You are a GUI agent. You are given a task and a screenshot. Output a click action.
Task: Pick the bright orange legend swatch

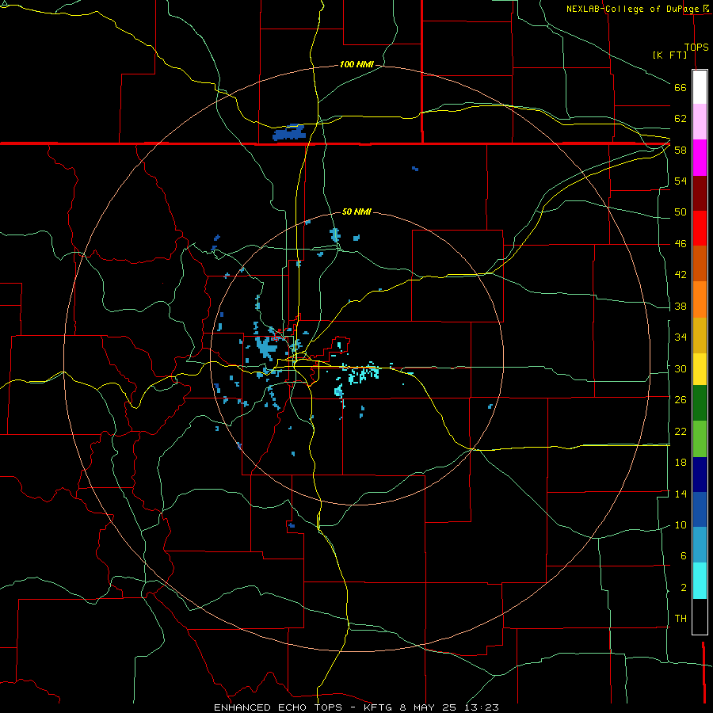700,299
